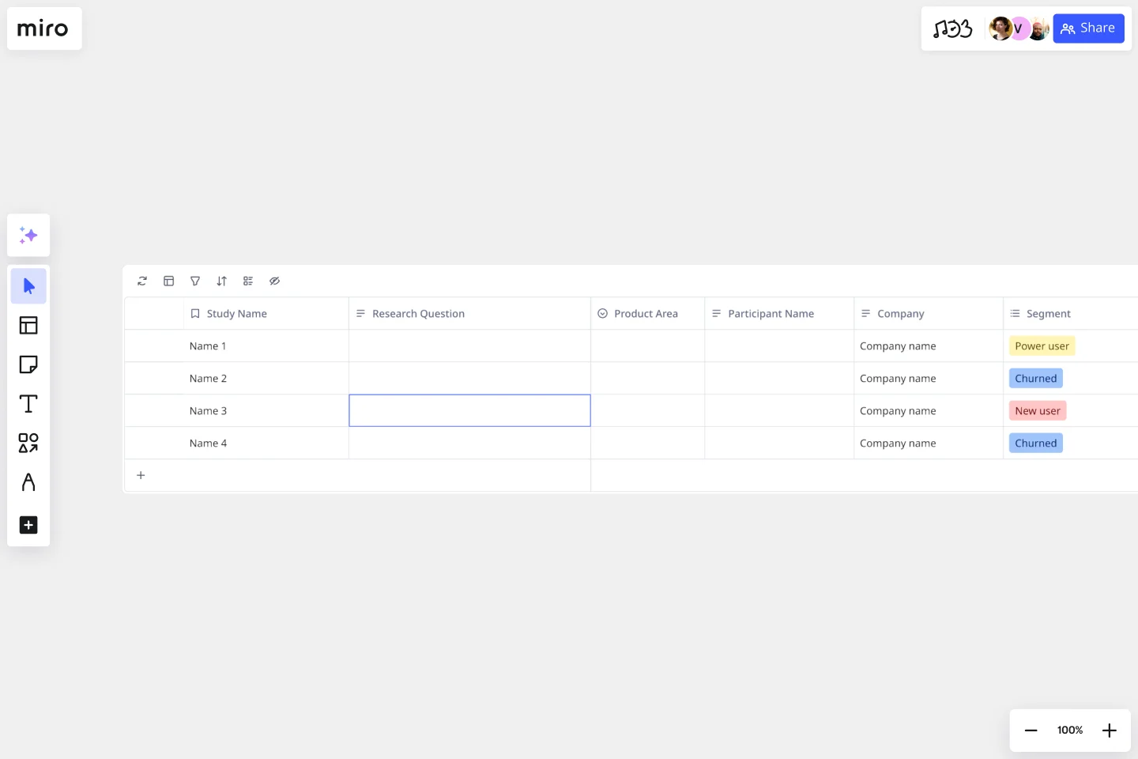Select the pen drawing tool
1138x759 pixels.
[x=28, y=482]
